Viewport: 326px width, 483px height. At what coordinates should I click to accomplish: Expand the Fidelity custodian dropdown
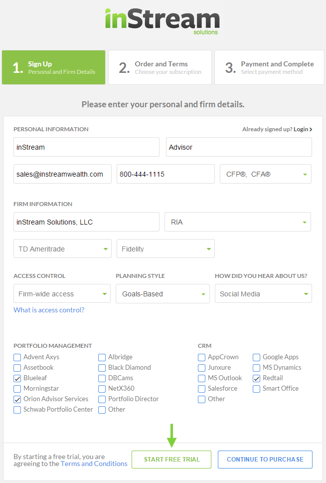(165, 248)
